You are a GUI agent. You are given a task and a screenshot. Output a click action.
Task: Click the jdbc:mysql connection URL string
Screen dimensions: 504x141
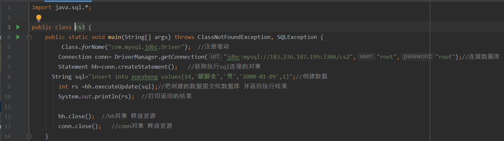(x=289, y=57)
